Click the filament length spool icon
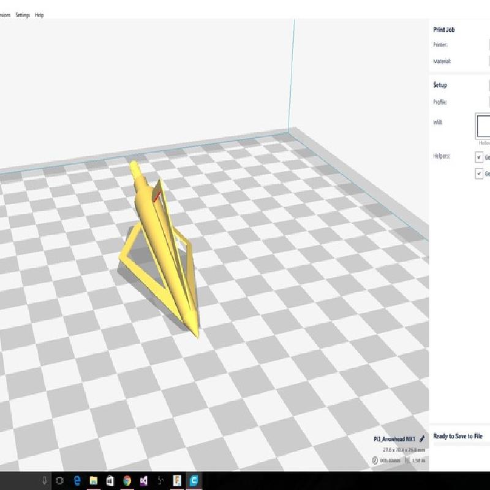The width and height of the screenshot is (490, 490). pyautogui.click(x=407, y=461)
